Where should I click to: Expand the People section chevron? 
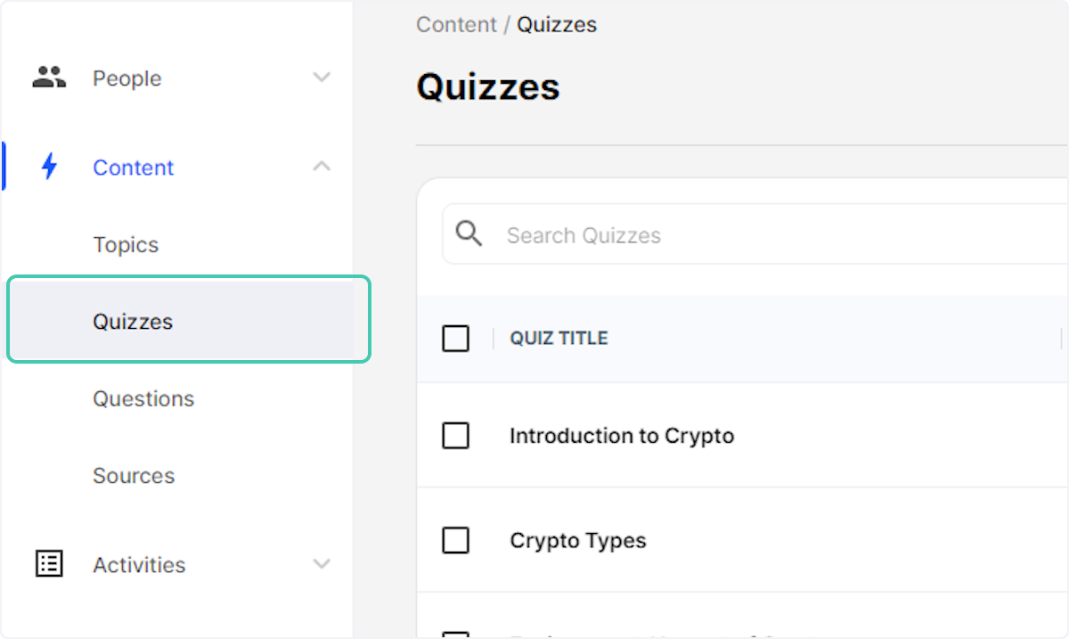coord(322,78)
